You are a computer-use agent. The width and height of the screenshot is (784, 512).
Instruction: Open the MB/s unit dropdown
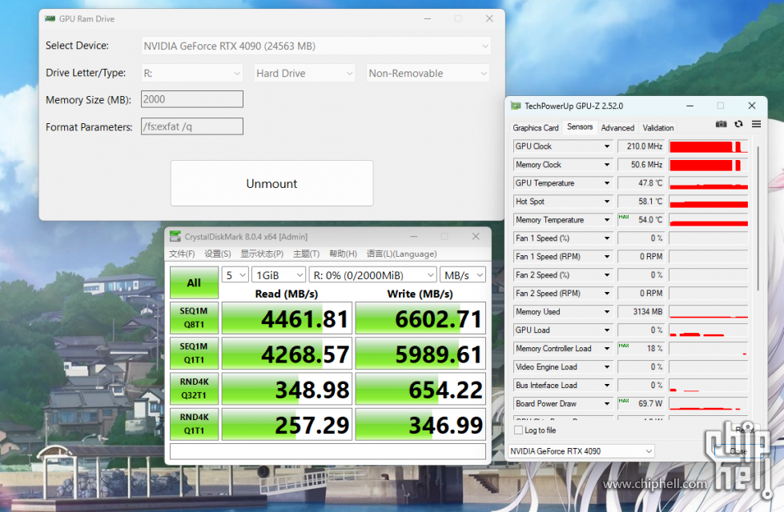463,275
